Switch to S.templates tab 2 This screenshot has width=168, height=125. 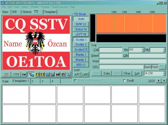[x=35, y=81]
